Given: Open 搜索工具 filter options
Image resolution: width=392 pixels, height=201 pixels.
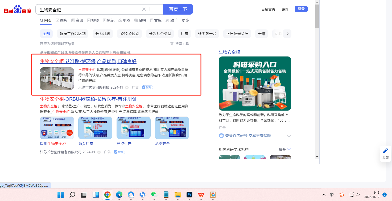Looking at the screenshot, I should [180, 44].
